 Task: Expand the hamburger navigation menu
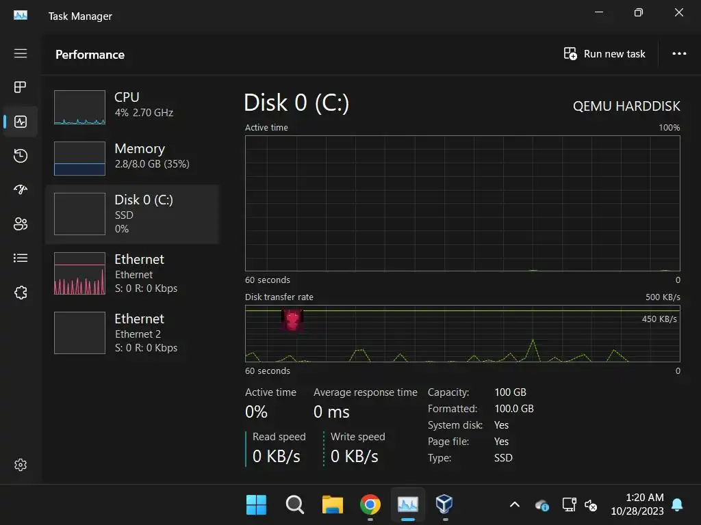point(21,53)
